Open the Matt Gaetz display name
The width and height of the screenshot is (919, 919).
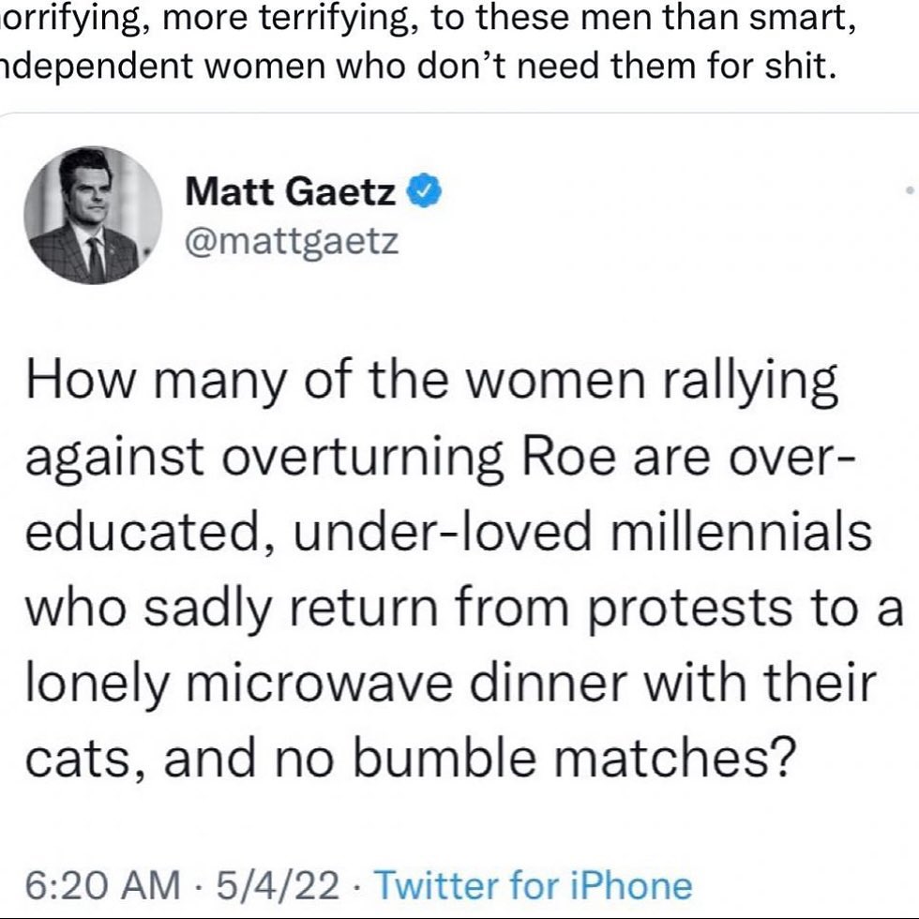pos(291,192)
